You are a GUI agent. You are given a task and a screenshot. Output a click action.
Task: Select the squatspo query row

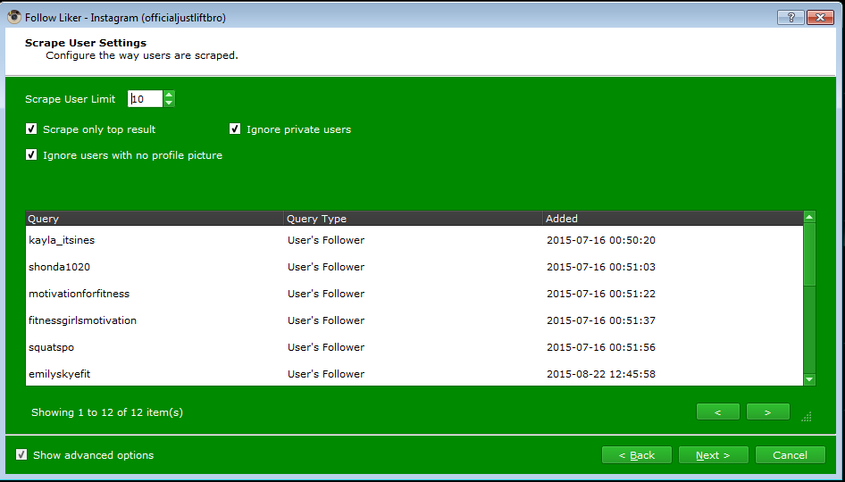pos(414,347)
